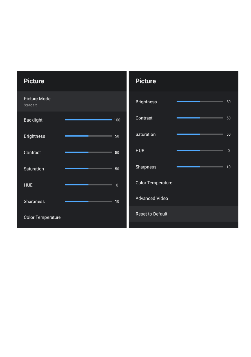Click the HUE slider in right panel
The width and height of the screenshot is (251, 357).
[200, 150]
